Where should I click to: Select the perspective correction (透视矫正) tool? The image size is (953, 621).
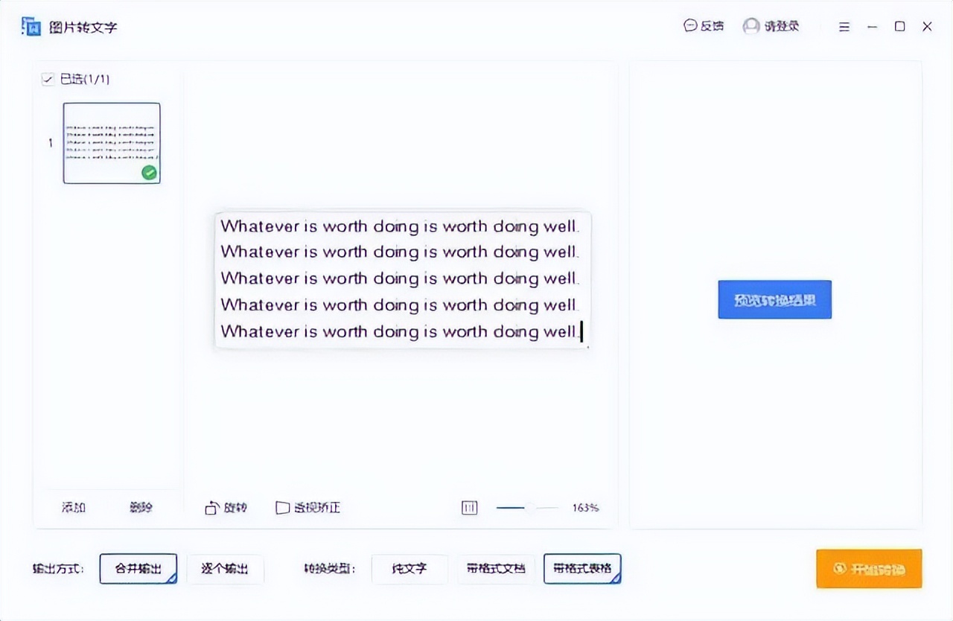coord(307,507)
